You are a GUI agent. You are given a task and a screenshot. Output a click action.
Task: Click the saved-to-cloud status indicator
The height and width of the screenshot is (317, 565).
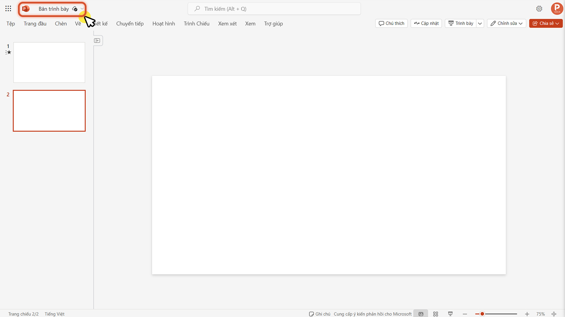75,9
